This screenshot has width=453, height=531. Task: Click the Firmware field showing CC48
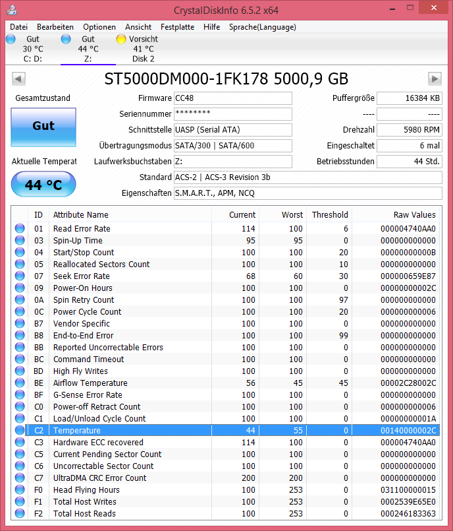pos(233,98)
